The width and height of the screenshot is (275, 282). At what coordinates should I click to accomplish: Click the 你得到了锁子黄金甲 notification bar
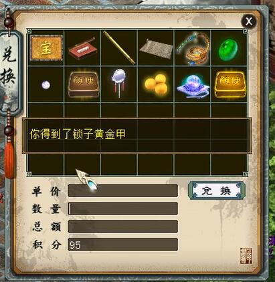coord(136,136)
